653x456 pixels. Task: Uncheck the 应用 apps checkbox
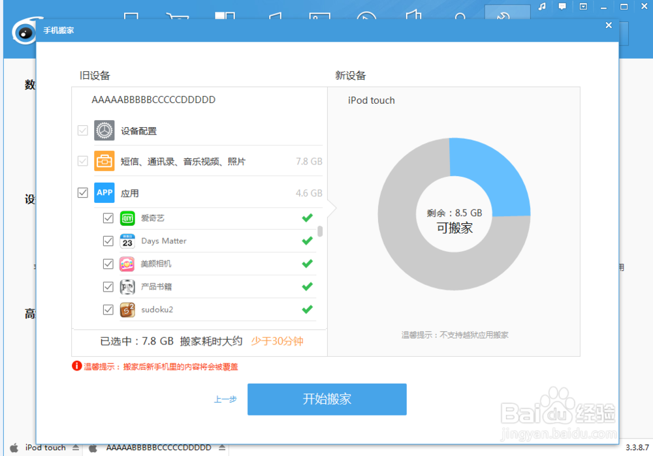82,192
